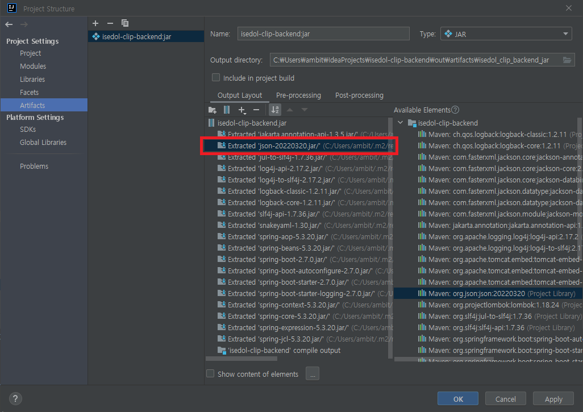Select Maven: org.json:json:20220320 library
This screenshot has height=412, width=583.
coord(488,293)
